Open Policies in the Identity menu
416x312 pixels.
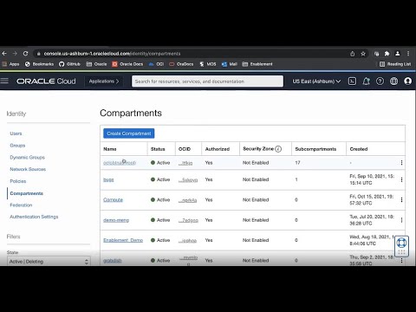(18, 181)
